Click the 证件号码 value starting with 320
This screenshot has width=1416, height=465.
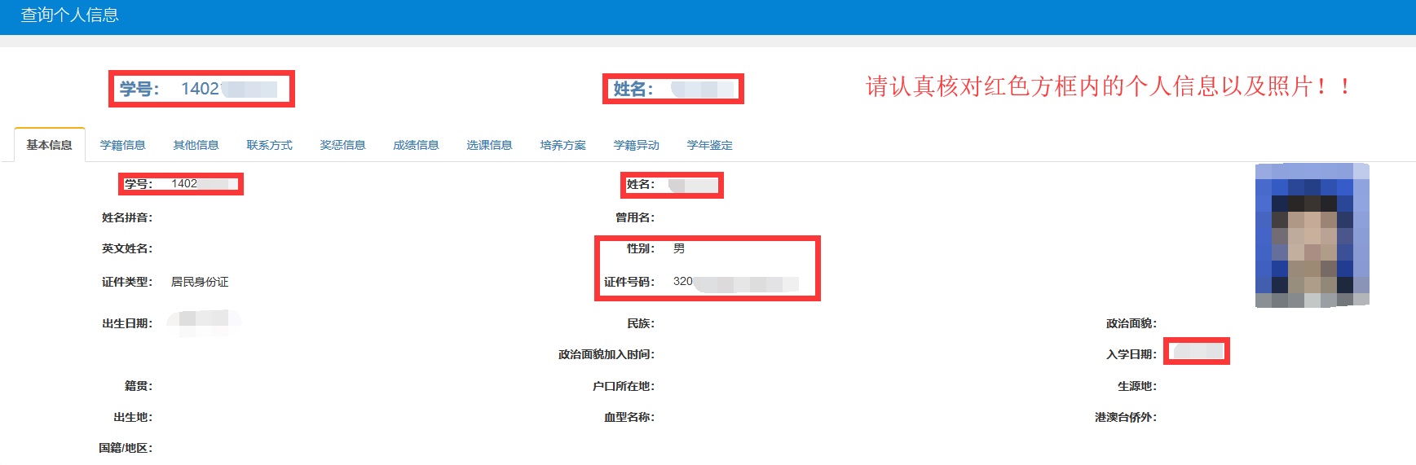click(734, 282)
